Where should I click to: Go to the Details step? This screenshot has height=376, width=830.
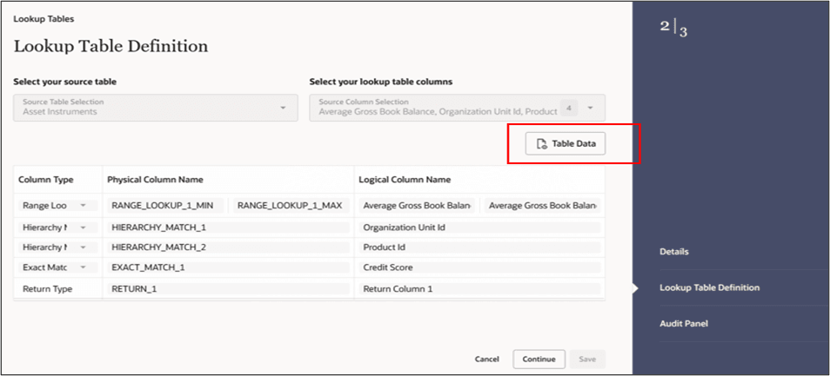674,252
